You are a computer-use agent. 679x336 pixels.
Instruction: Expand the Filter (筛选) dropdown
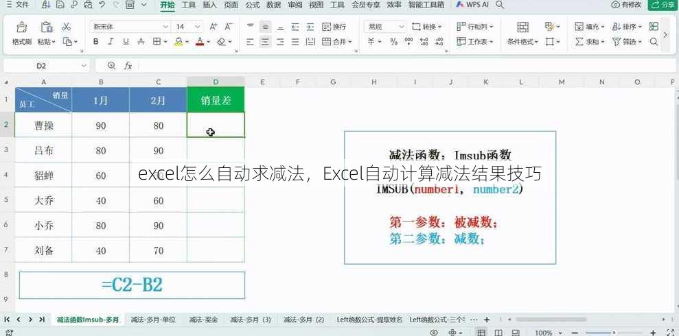pos(639,42)
